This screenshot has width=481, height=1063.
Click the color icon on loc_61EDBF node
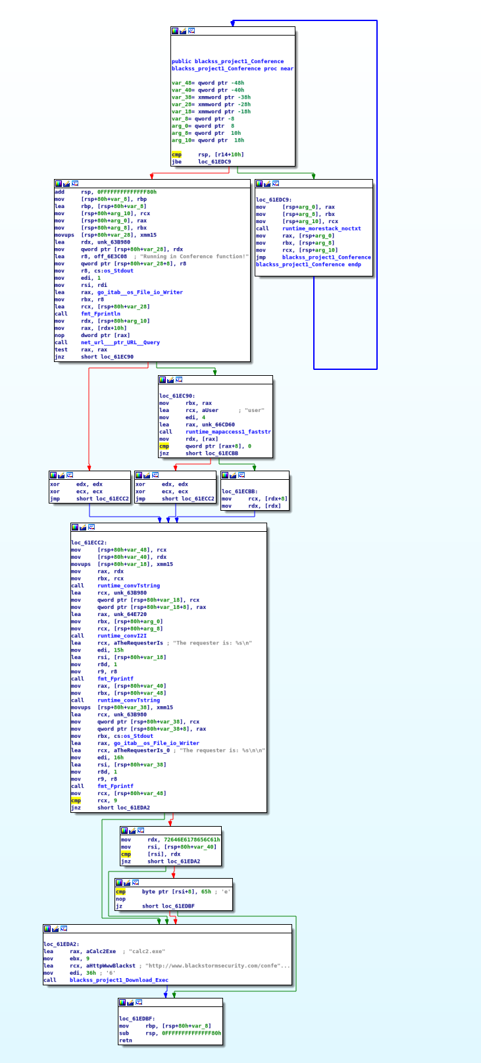(x=122, y=1002)
